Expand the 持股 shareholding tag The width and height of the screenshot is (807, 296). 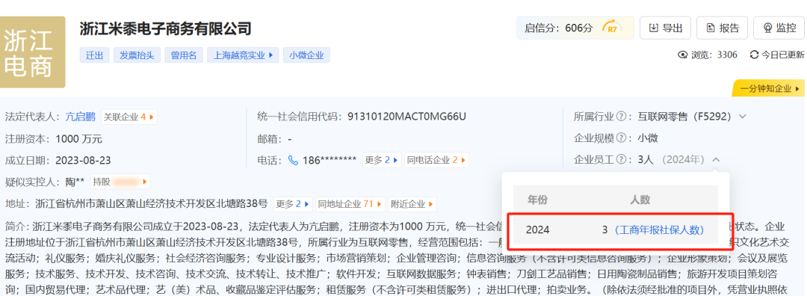[120, 182]
